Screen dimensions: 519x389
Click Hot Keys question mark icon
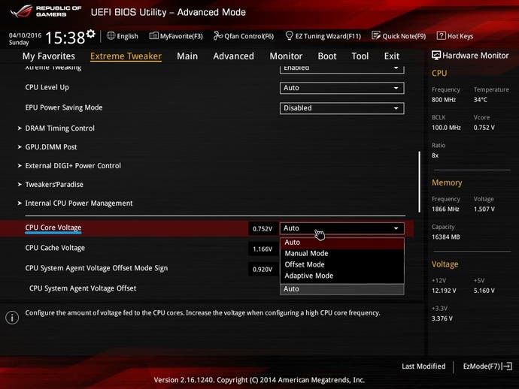point(442,36)
